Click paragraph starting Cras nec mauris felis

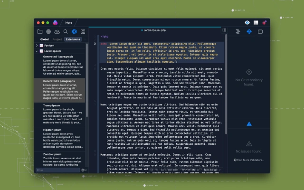[161, 83]
